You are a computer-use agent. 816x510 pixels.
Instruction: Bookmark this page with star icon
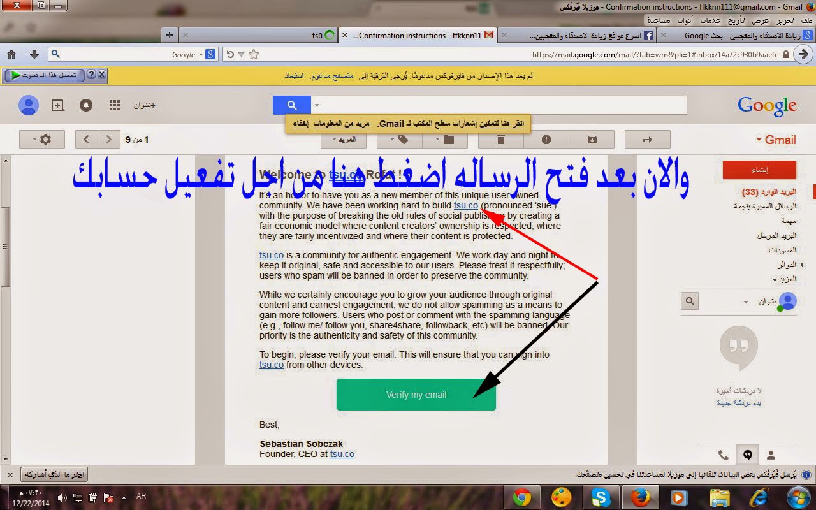pyautogui.click(x=254, y=54)
